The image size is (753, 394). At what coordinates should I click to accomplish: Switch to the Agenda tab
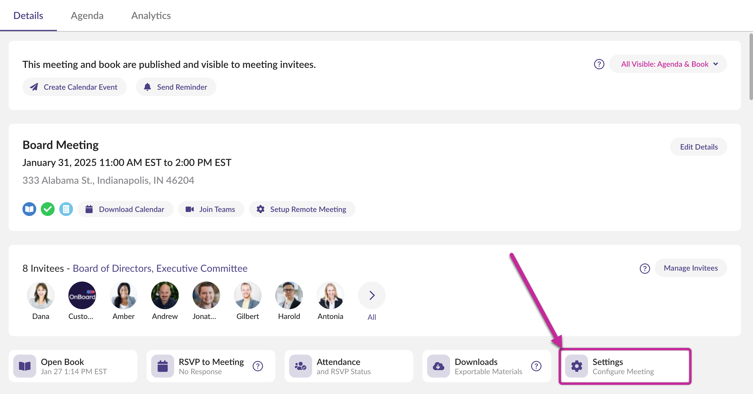click(87, 16)
